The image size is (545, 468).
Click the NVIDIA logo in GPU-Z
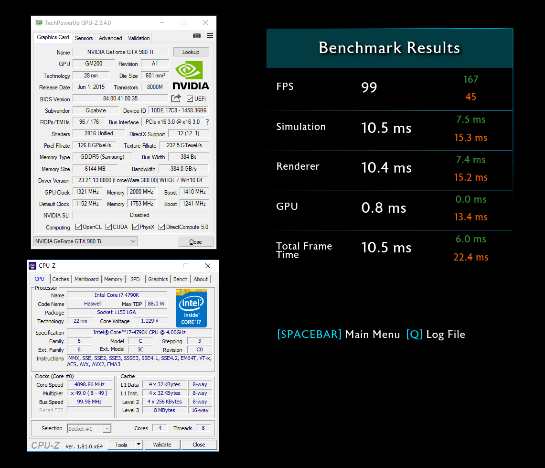coord(191,76)
